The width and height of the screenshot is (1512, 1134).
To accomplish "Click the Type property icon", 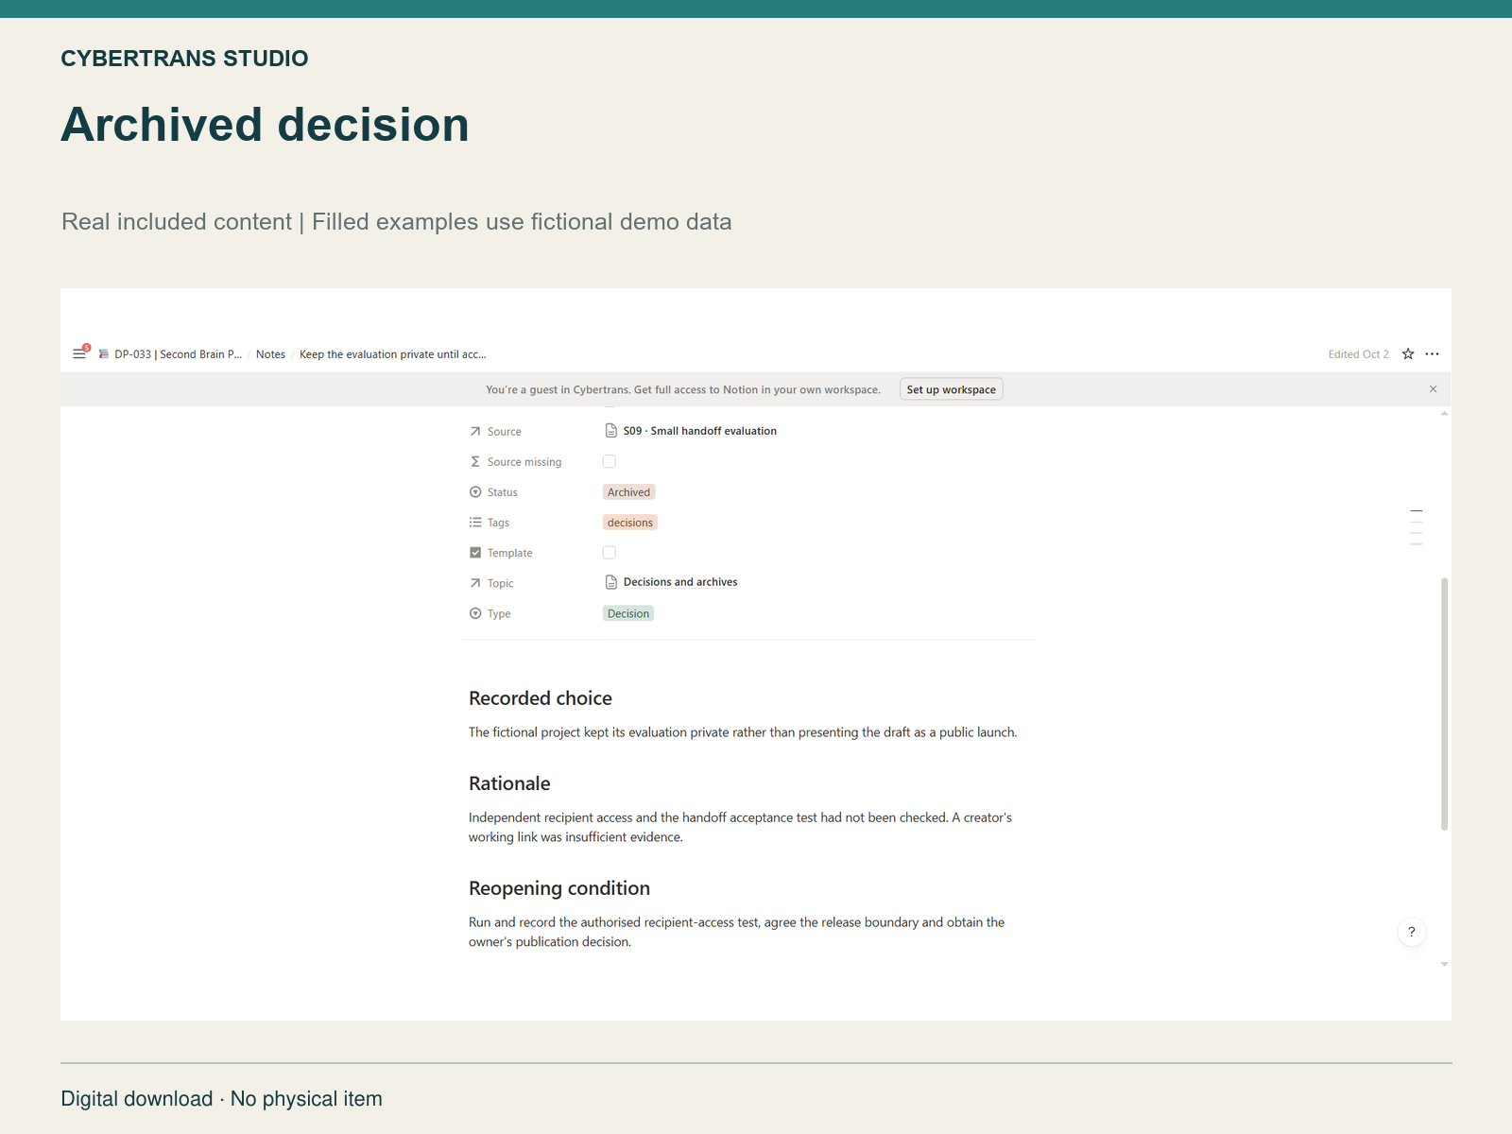I will click(475, 613).
